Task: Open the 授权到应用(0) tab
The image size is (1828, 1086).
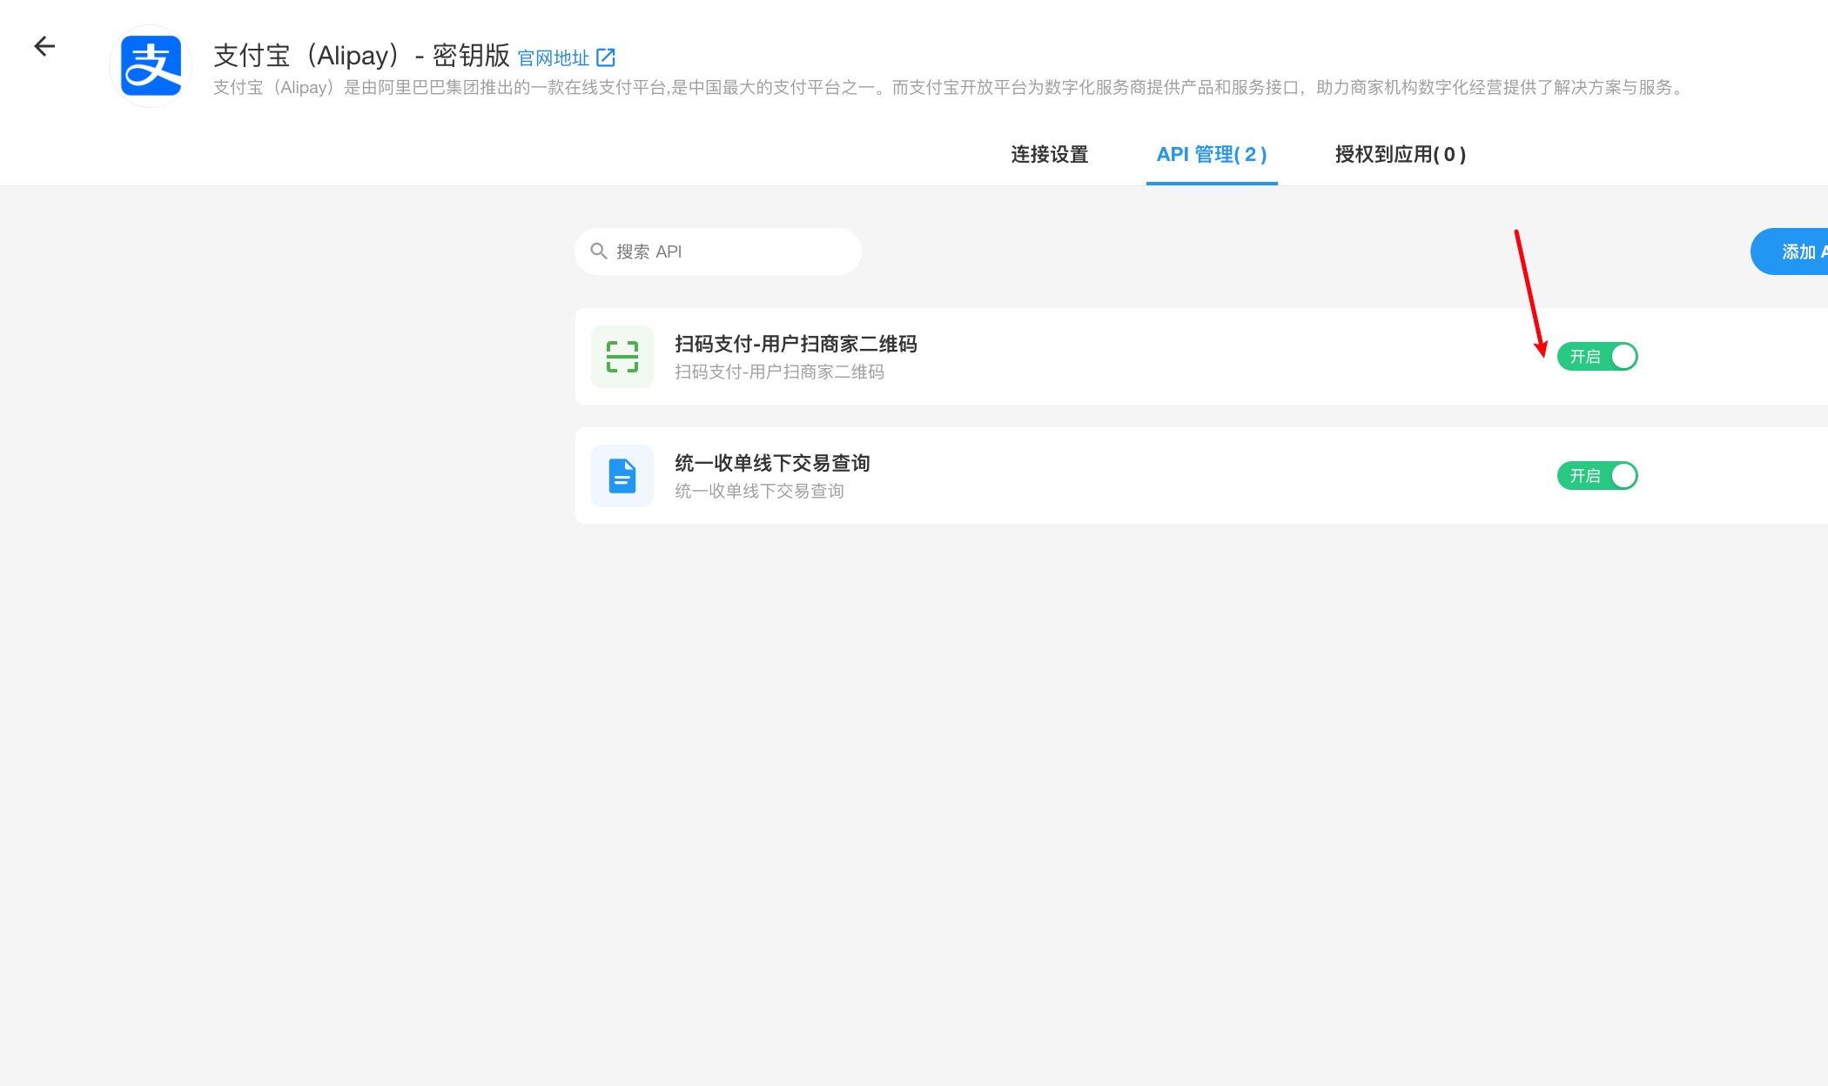Action: click(x=1401, y=155)
